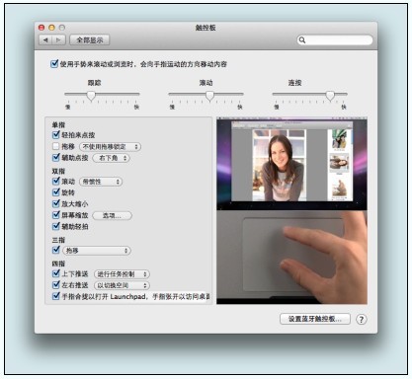Click the 触控板 window title
The height and width of the screenshot is (379, 412).
point(206,28)
